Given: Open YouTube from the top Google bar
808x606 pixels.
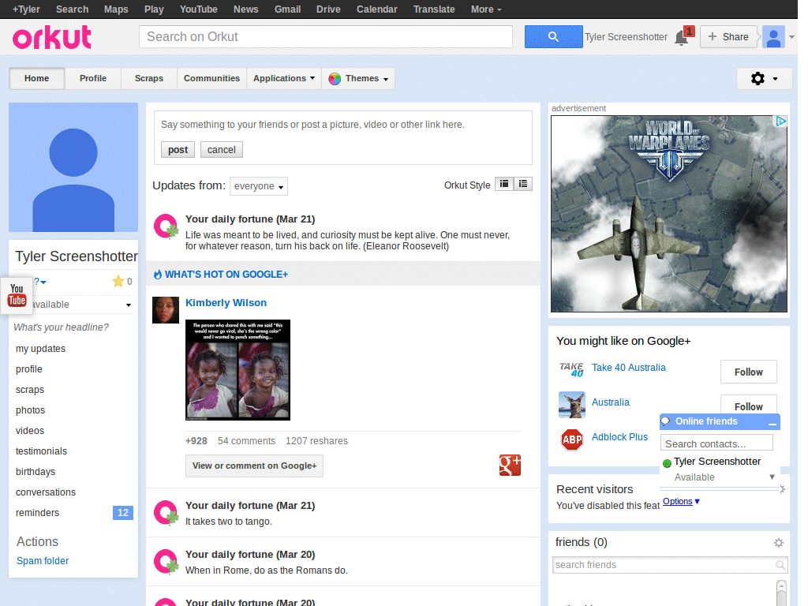Looking at the screenshot, I should click(x=198, y=9).
